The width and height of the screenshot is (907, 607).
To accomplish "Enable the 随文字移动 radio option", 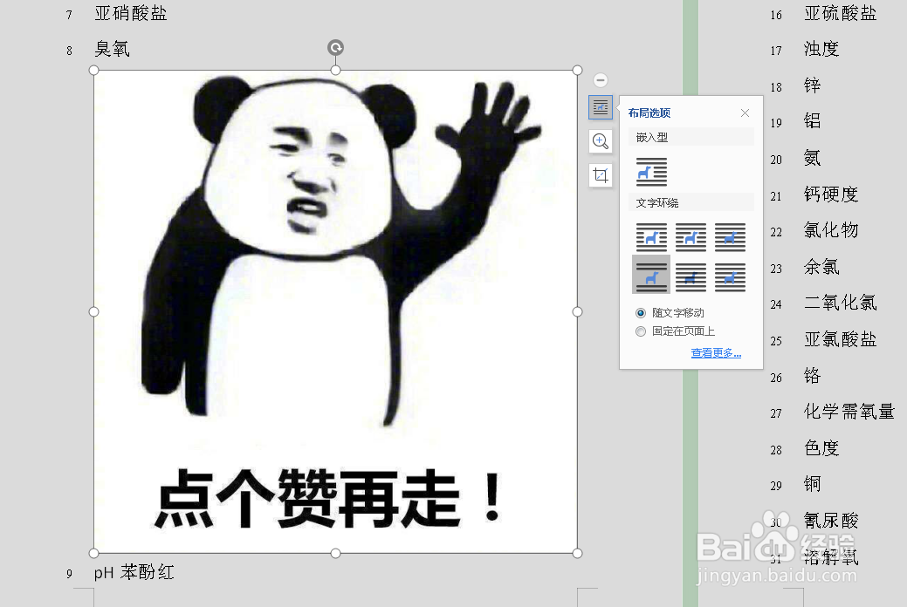I will tap(641, 313).
